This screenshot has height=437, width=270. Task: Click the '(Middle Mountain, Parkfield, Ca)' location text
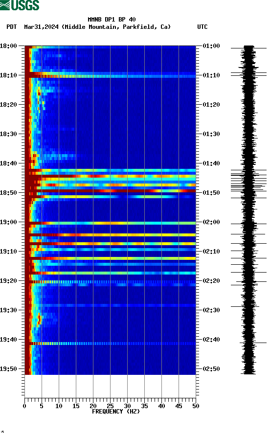pyautogui.click(x=116, y=27)
